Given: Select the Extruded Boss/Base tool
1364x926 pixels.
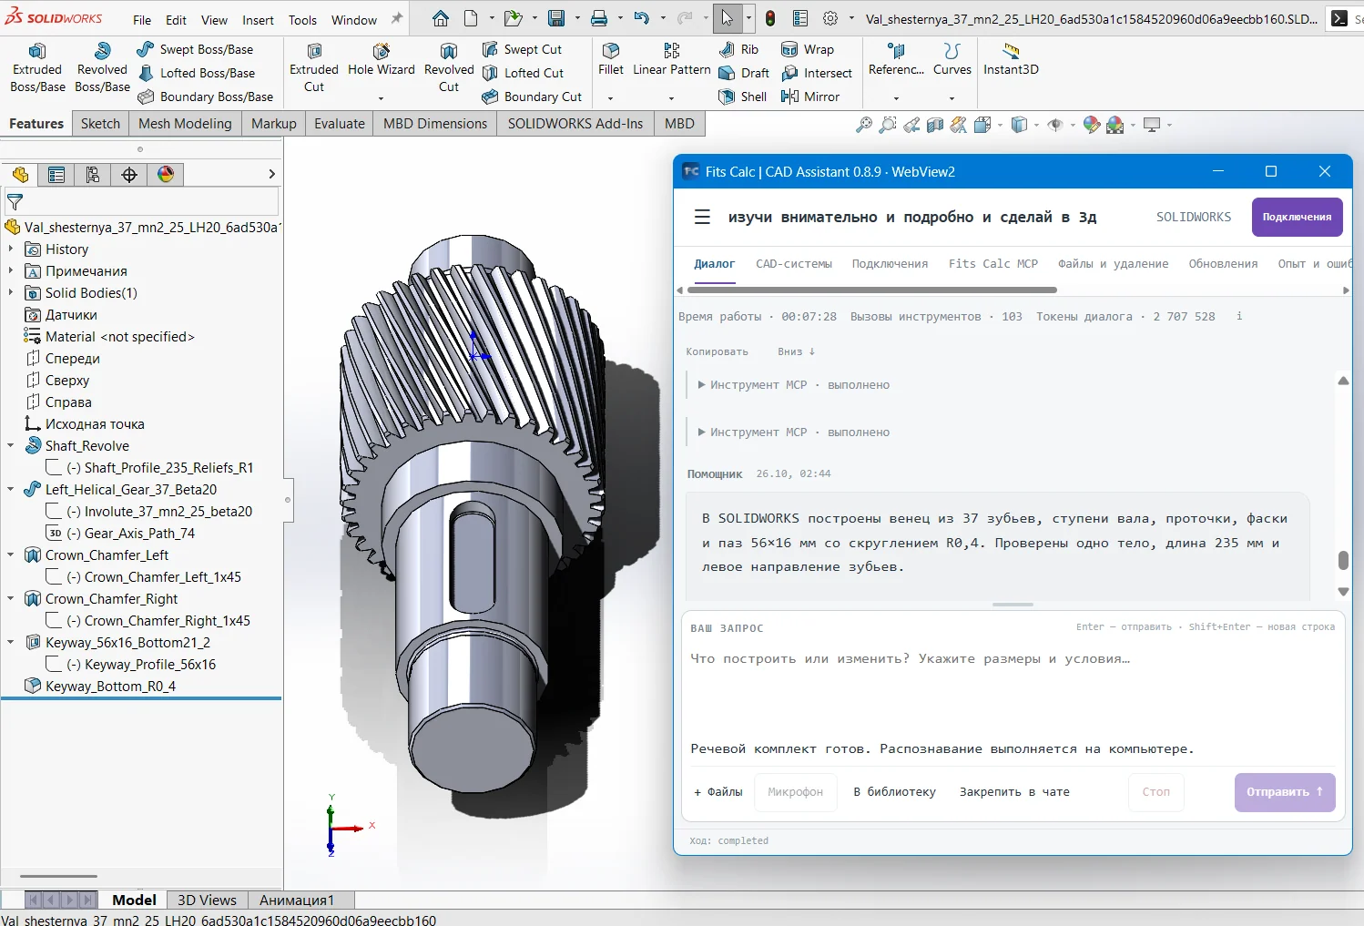Looking at the screenshot, I should pos(37,68).
